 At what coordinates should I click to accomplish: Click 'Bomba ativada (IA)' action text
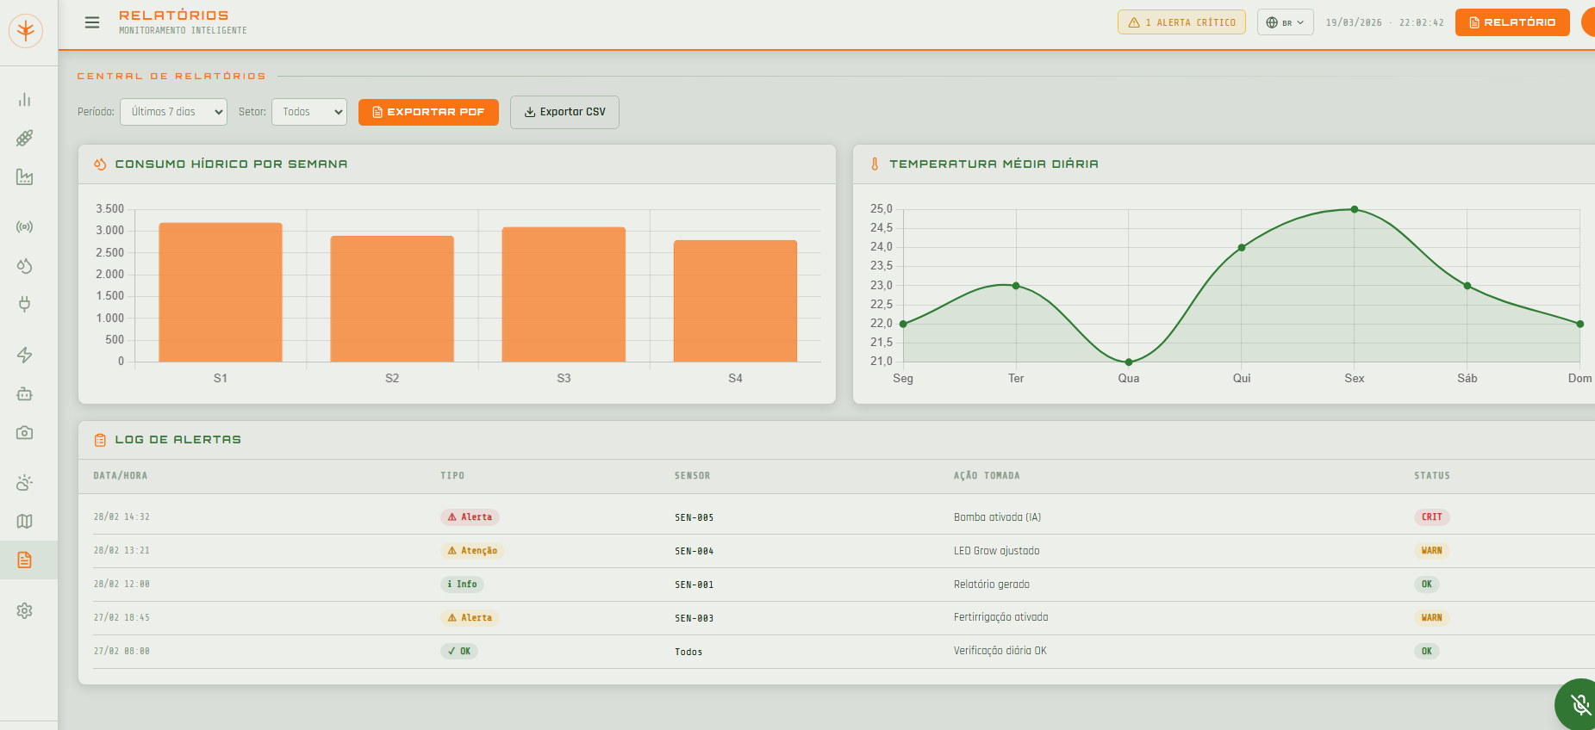(997, 517)
